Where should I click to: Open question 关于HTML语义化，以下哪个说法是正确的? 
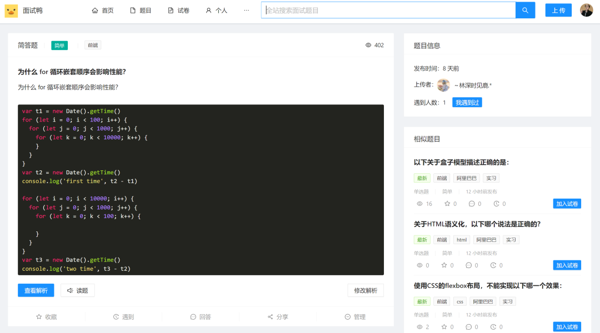coord(477,224)
